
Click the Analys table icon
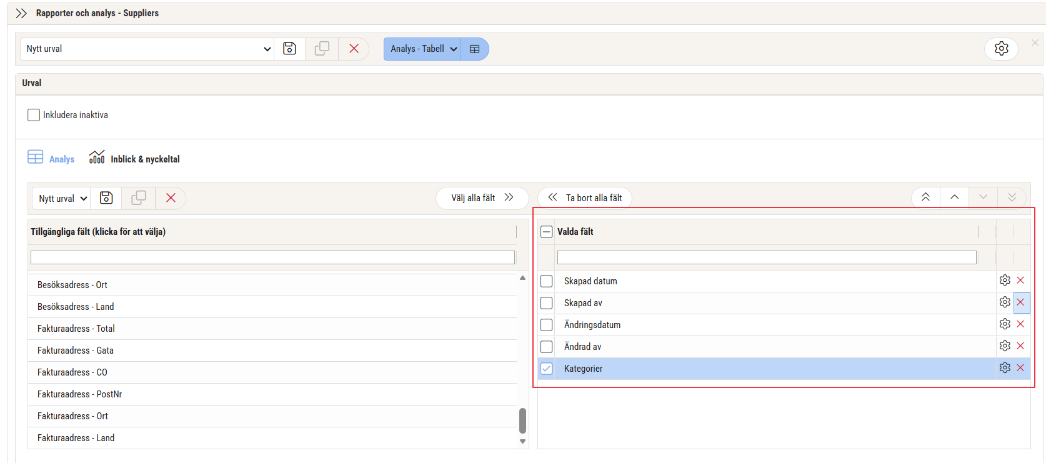pyautogui.click(x=35, y=157)
